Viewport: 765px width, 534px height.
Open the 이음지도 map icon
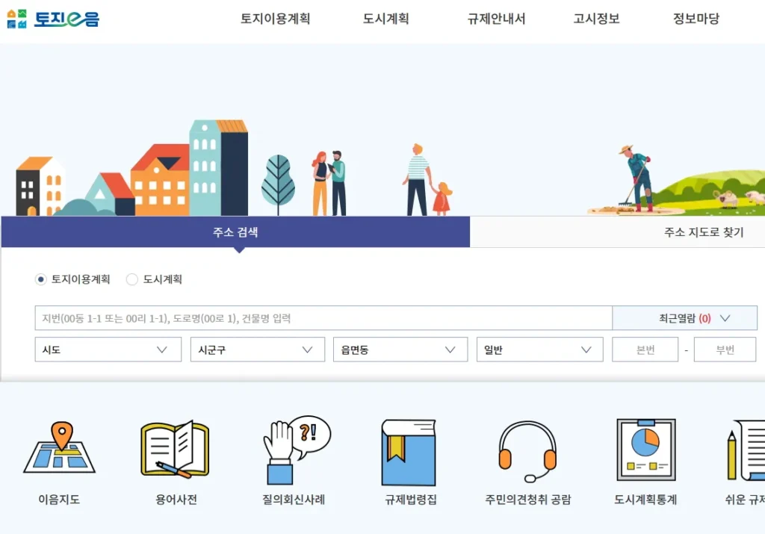(x=59, y=450)
